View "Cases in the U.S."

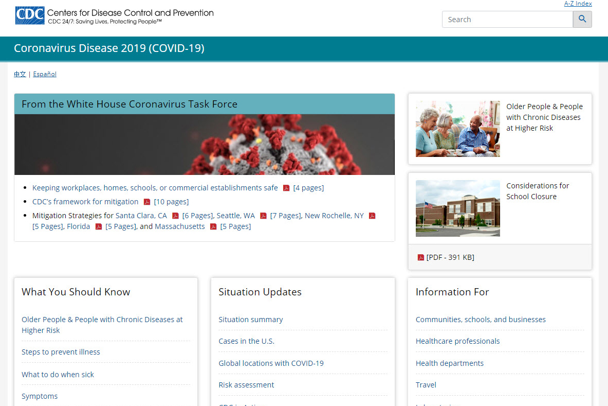coord(246,341)
